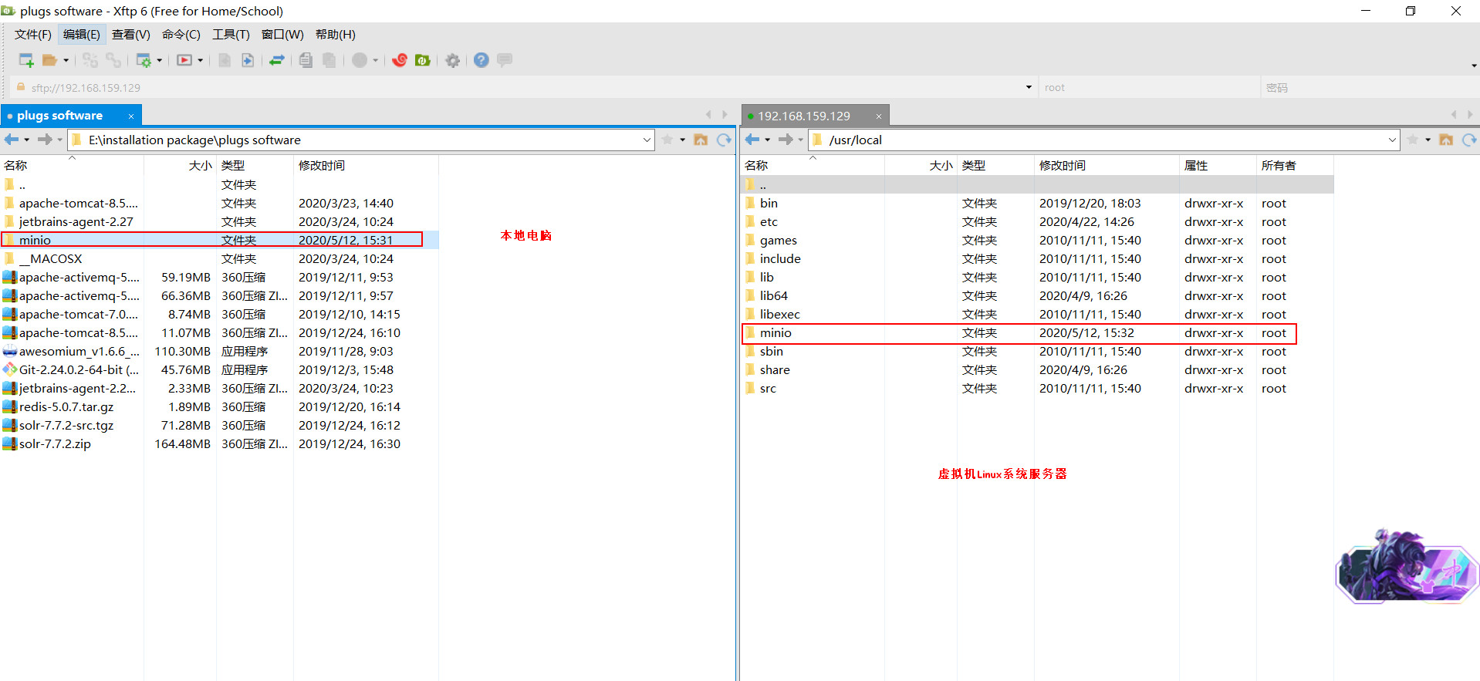Viewport: 1480px width, 681px height.
Task: Open Options via the gear icon
Action: click(453, 60)
